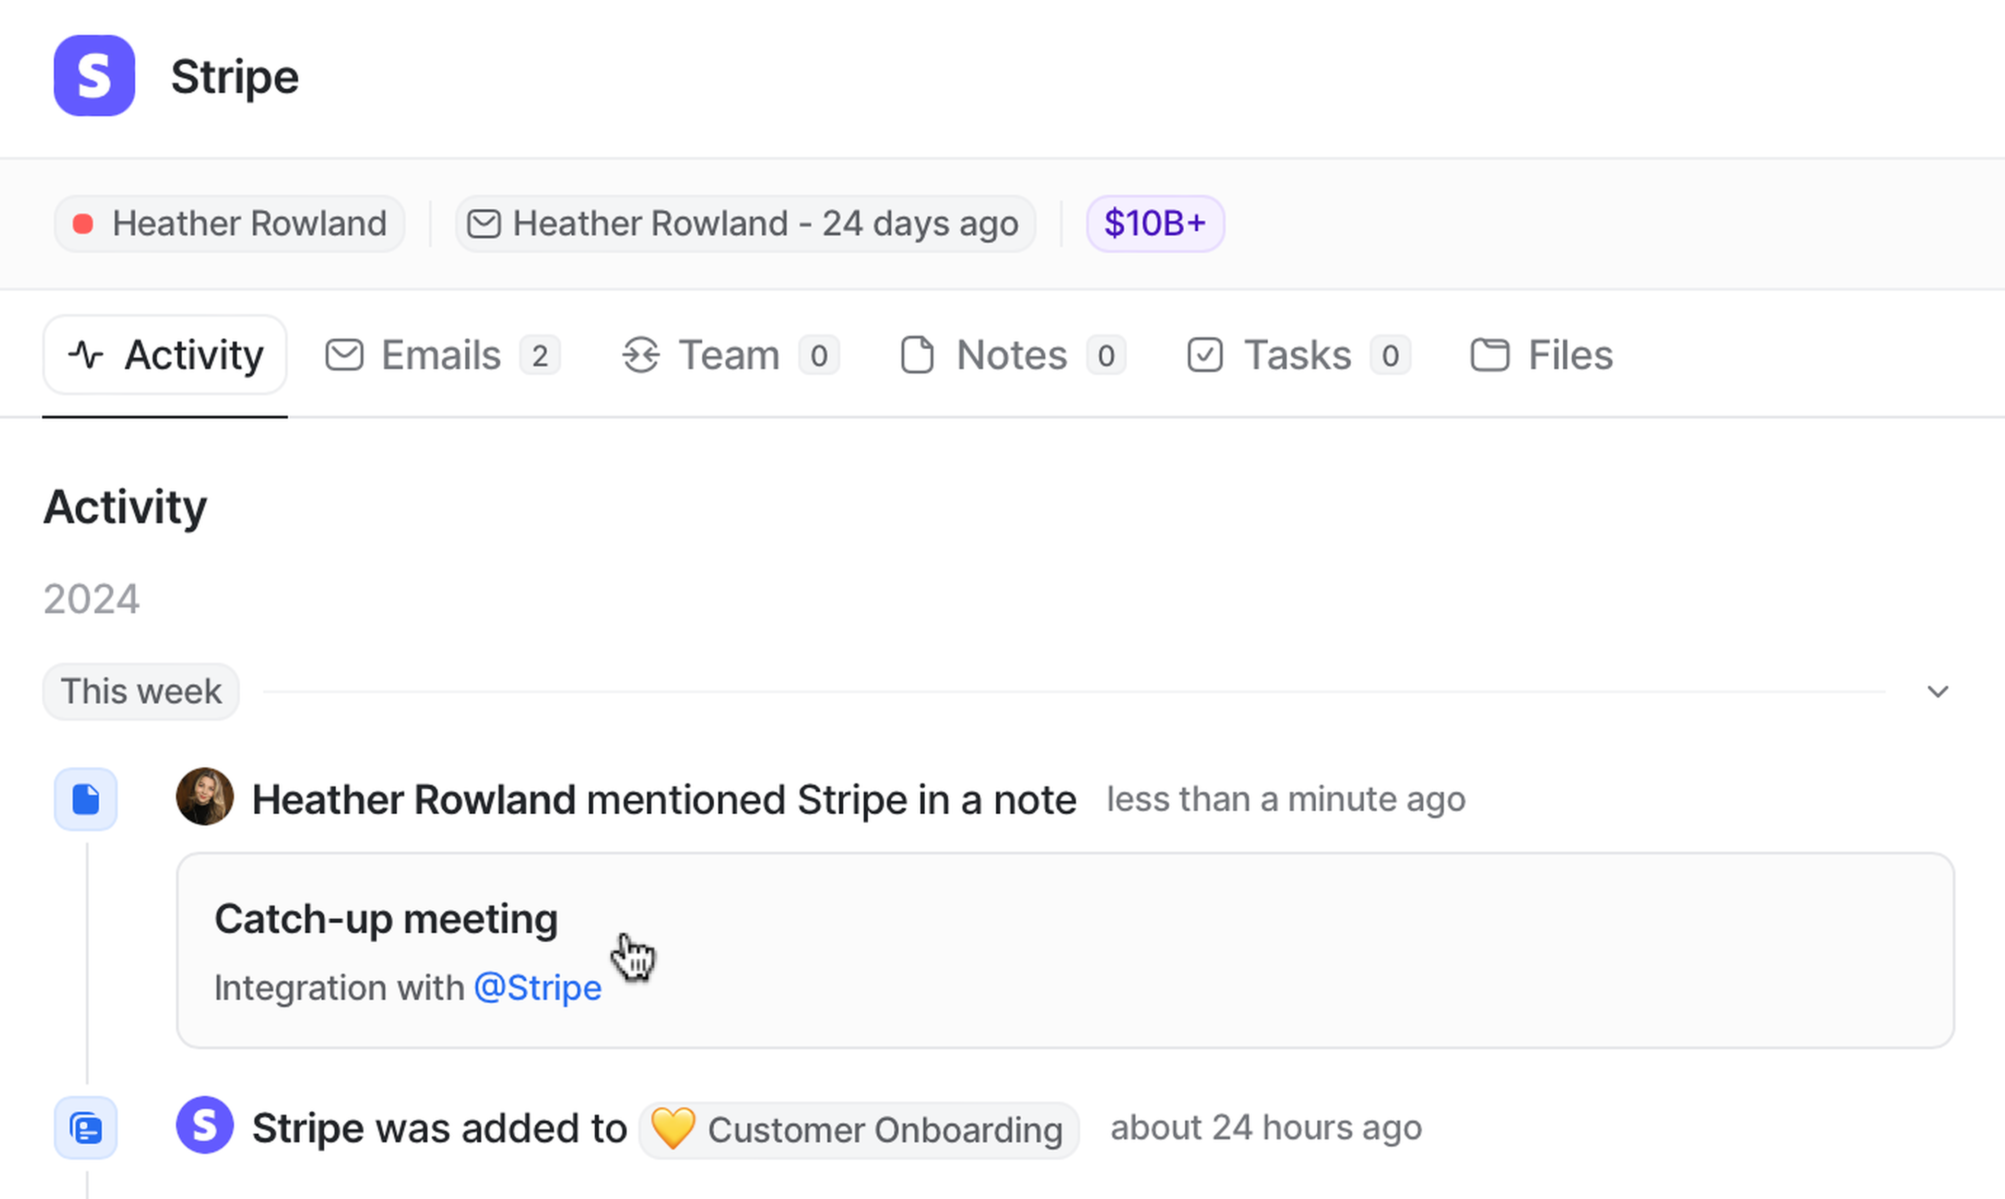Switch to the Team tab
Viewport: 2005px width, 1199px height.
730,355
